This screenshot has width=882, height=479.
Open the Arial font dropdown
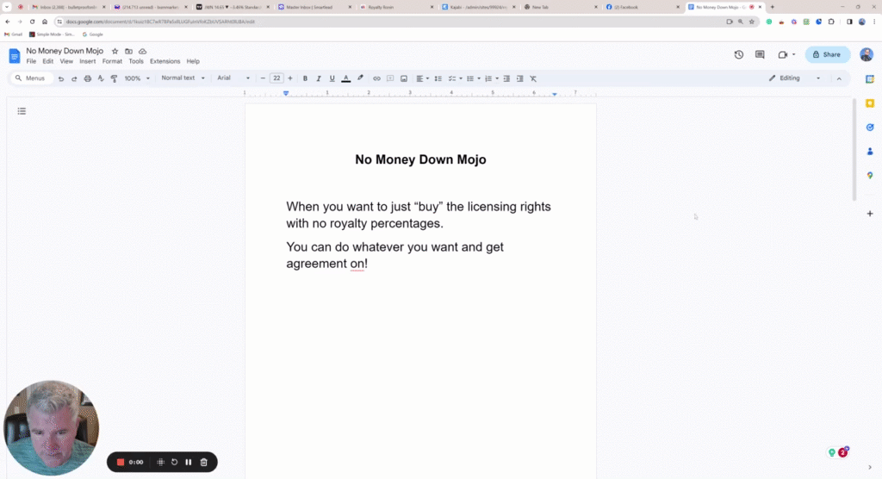(233, 78)
